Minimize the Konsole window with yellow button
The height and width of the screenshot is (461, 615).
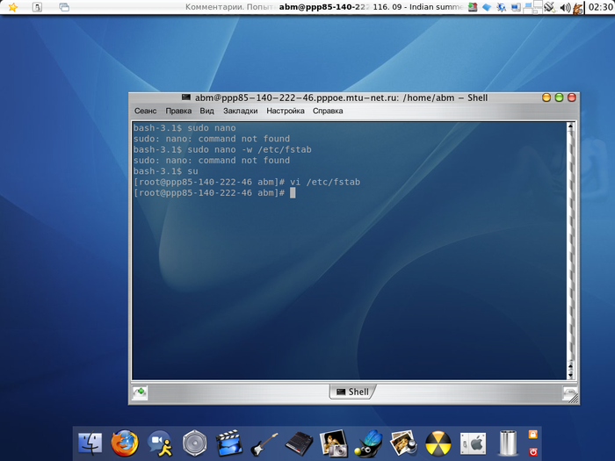(x=546, y=97)
